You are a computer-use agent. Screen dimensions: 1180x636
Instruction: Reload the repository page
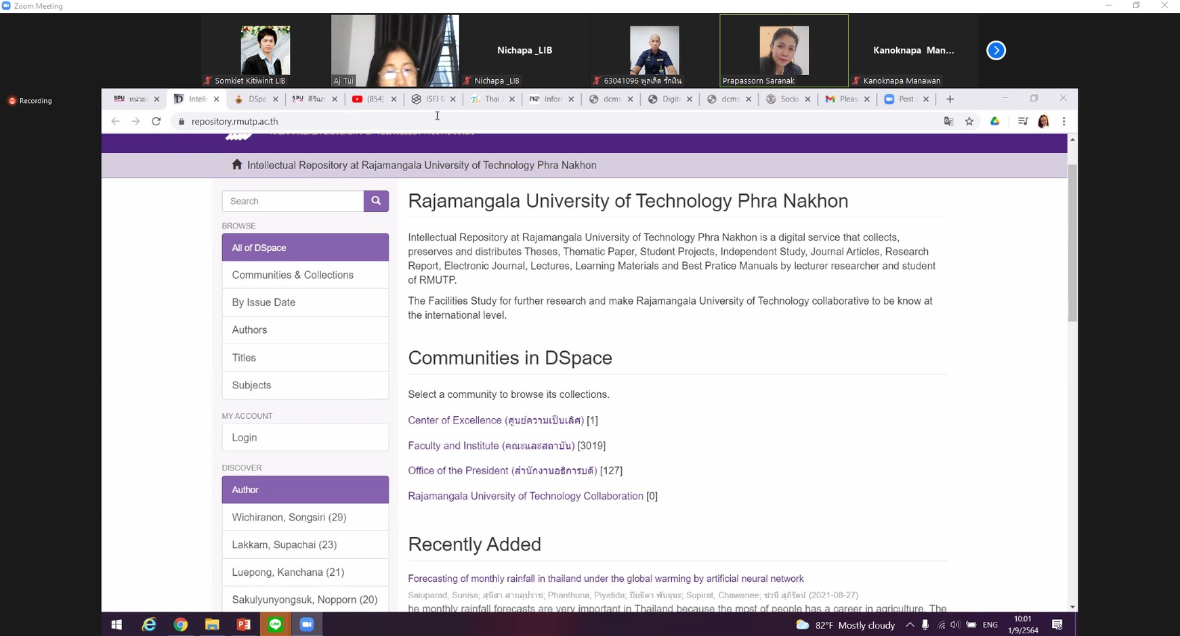tap(156, 122)
